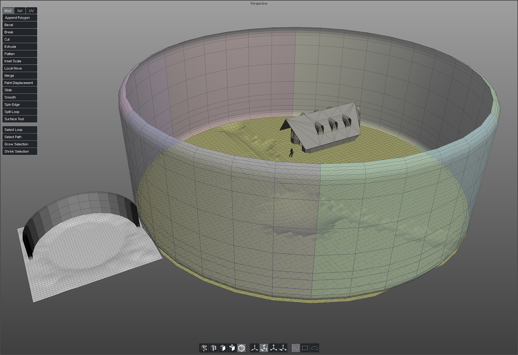Choose the rotate manipulator icon
Viewport: 518px width, 355px height.
coord(264,348)
